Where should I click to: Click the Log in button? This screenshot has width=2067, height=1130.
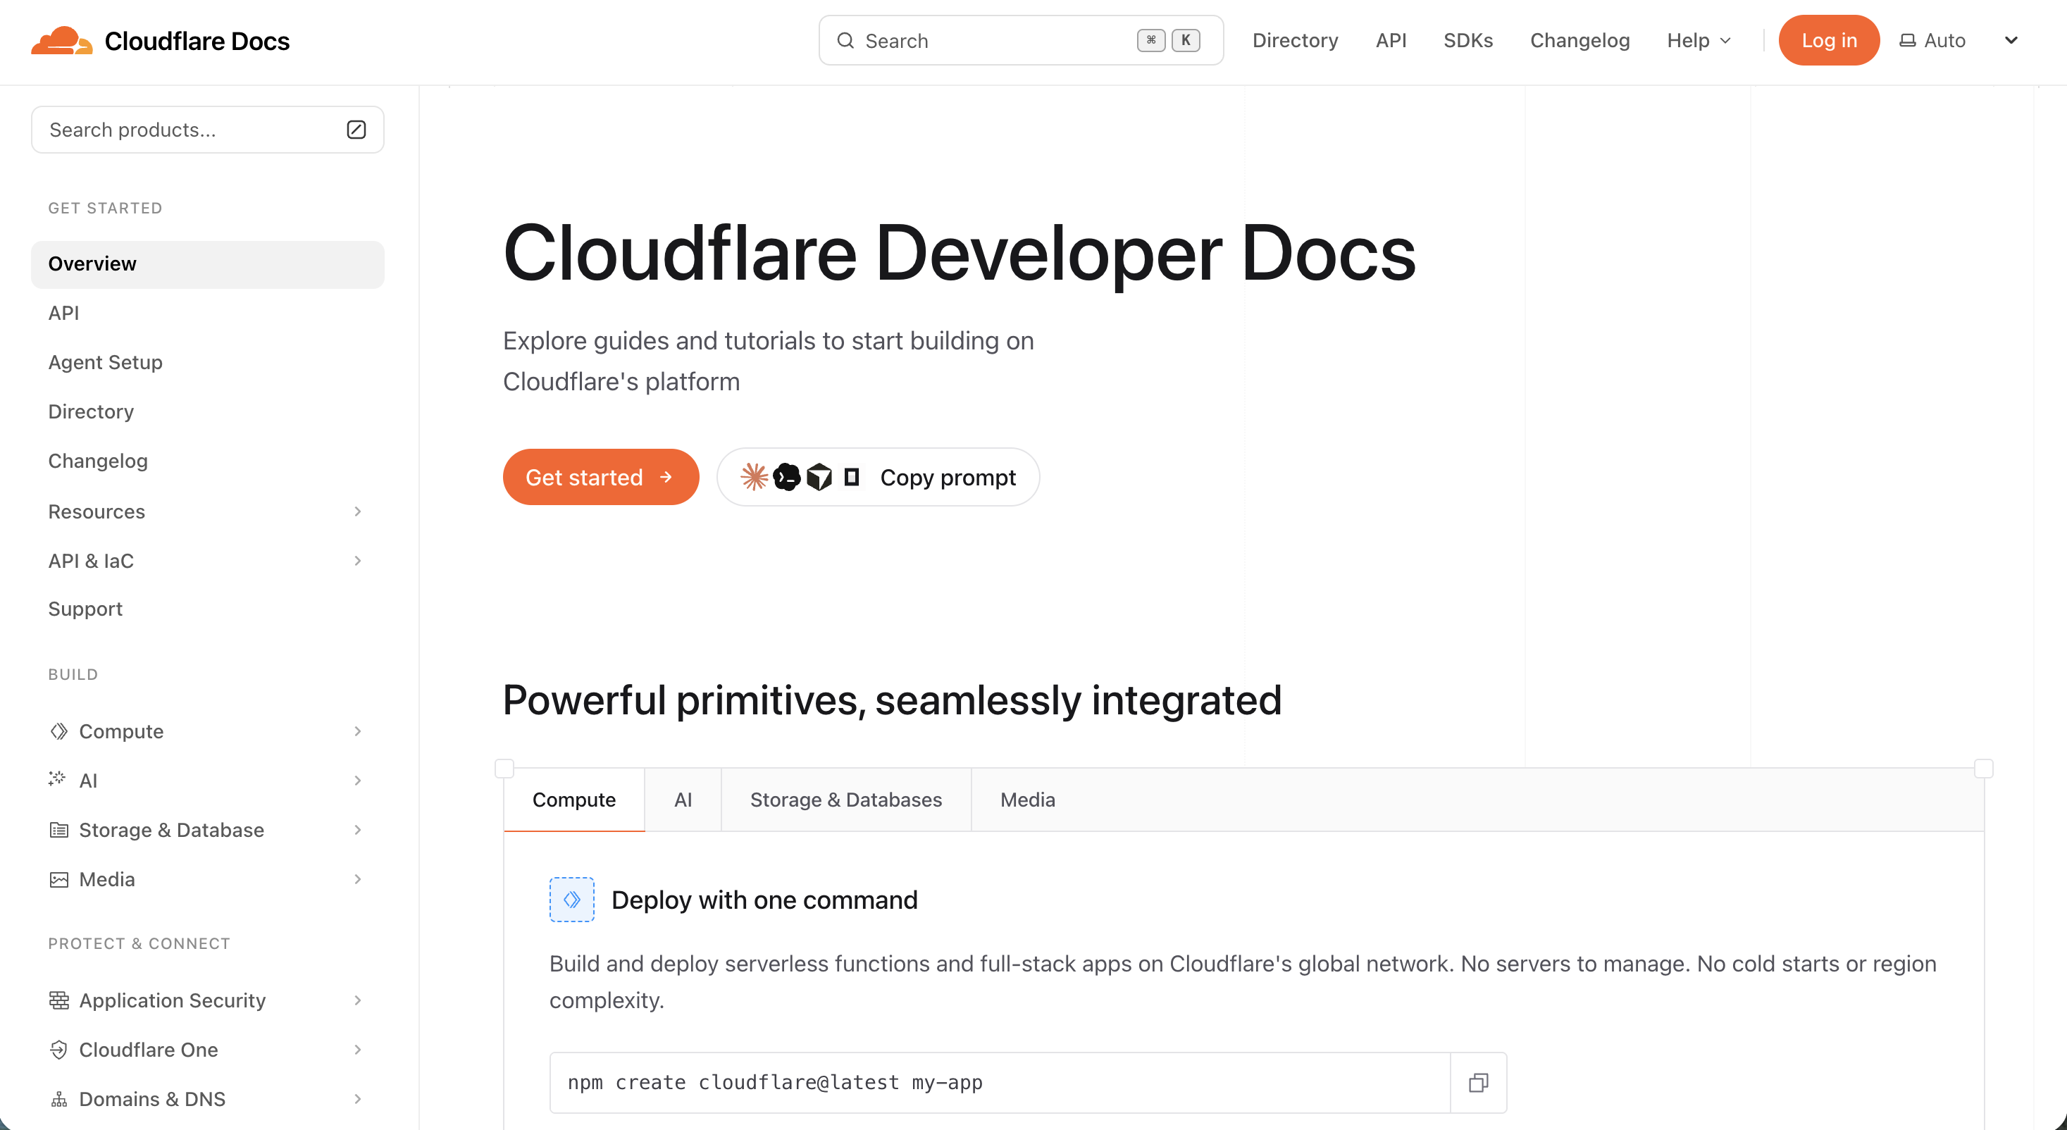tap(1829, 40)
